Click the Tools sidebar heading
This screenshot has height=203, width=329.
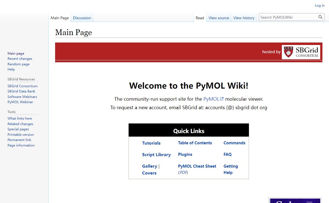12,112
